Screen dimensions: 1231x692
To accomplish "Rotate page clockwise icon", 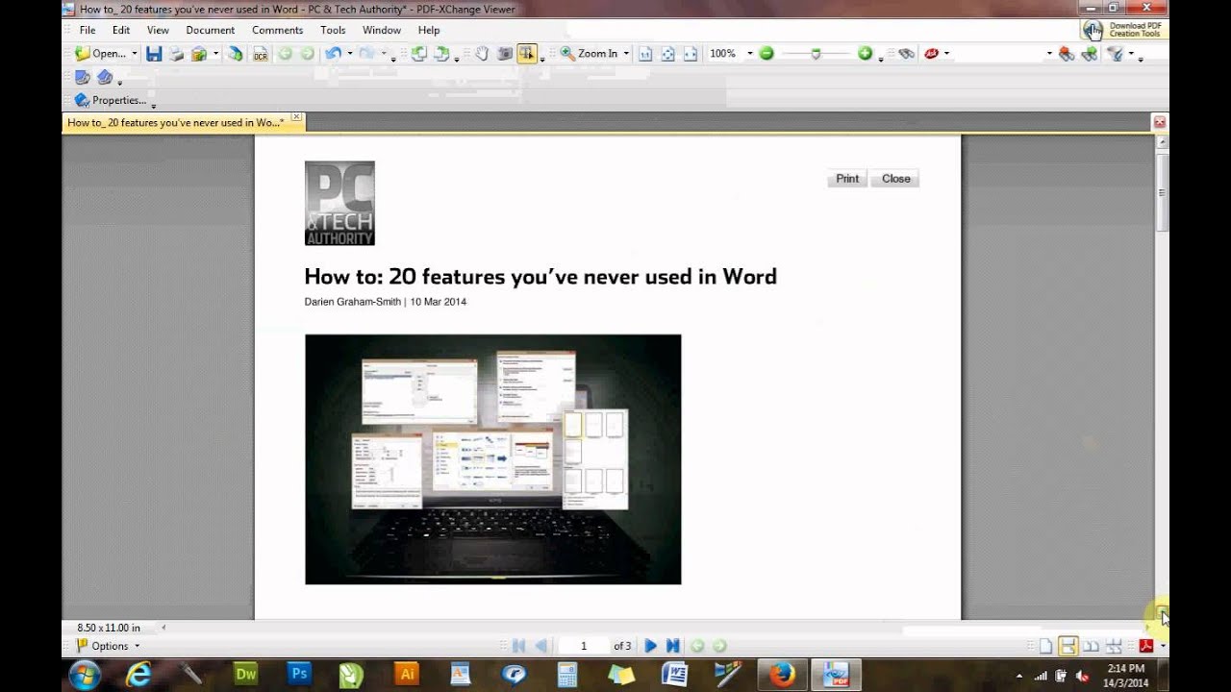I will [441, 54].
